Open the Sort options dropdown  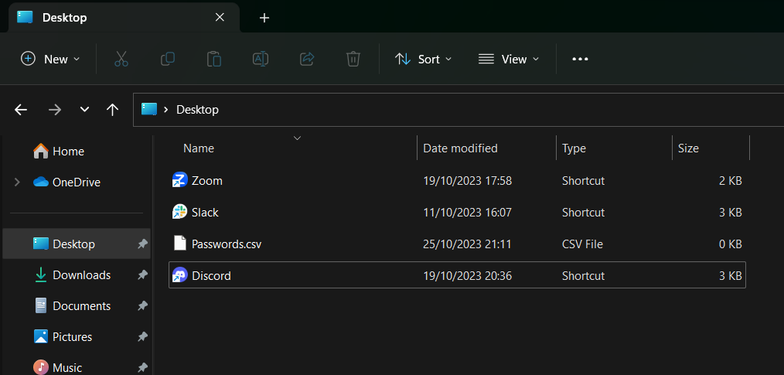coord(423,59)
